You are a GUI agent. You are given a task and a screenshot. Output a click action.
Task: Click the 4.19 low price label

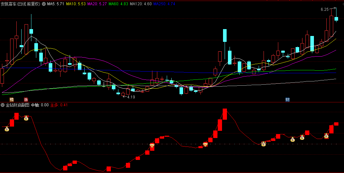[x=131, y=97]
